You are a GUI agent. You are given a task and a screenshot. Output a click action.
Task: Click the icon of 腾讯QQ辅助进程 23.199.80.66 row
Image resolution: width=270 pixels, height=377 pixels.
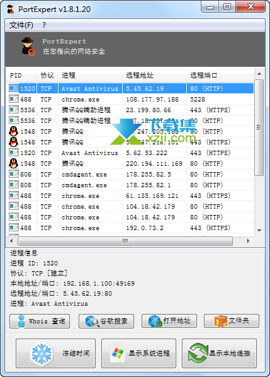coord(14,110)
